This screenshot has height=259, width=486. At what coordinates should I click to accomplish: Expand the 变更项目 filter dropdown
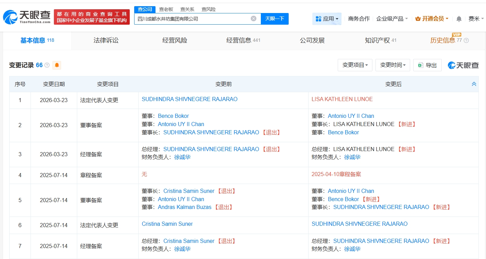(x=355, y=65)
